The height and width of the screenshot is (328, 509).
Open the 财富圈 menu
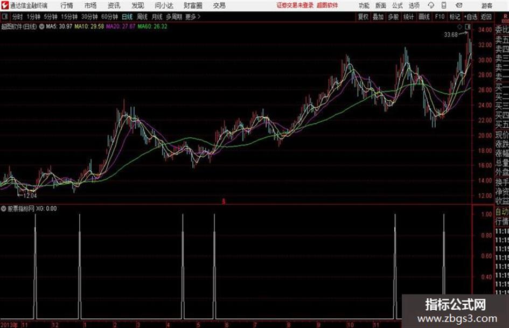click(193, 5)
